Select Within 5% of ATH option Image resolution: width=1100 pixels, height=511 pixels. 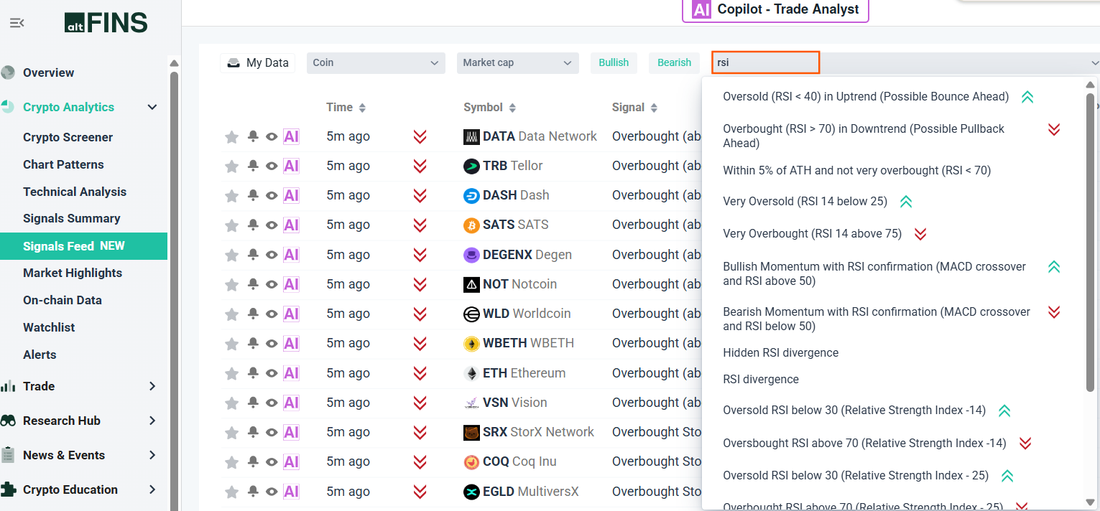[856, 171]
